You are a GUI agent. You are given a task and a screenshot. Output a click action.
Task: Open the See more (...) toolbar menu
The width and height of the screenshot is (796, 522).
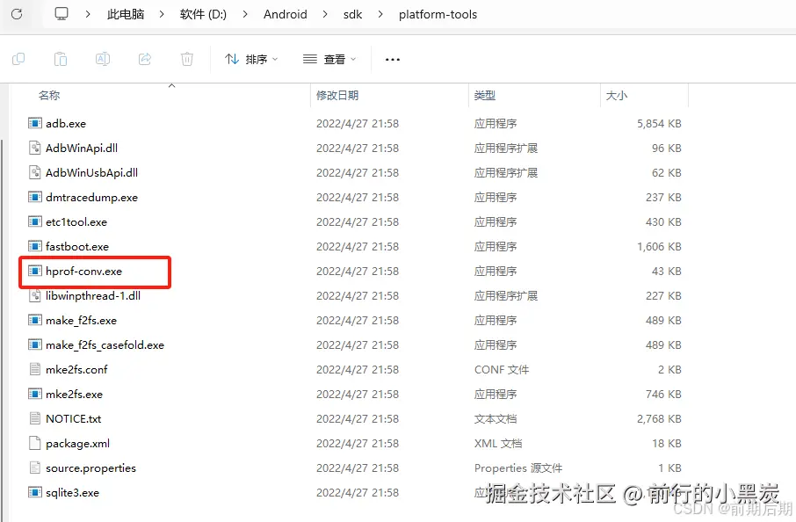click(392, 59)
